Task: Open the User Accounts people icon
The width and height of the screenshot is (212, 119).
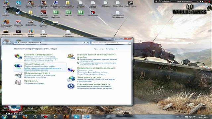Action: coord(71,57)
